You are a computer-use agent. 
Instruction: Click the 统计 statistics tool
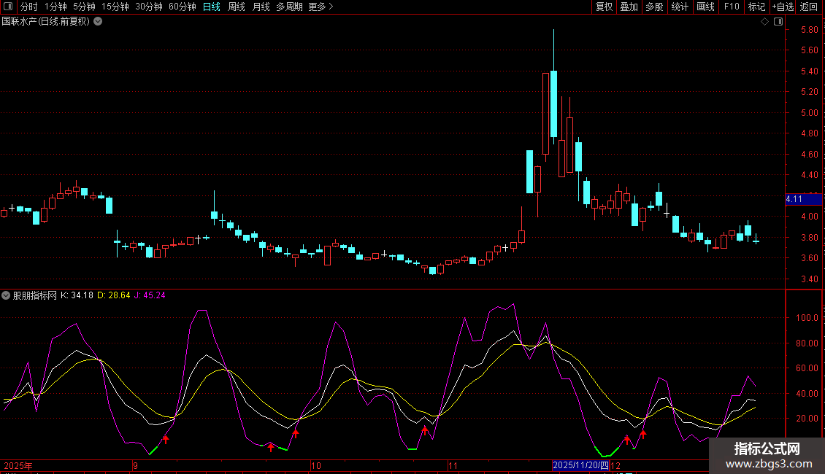click(680, 7)
